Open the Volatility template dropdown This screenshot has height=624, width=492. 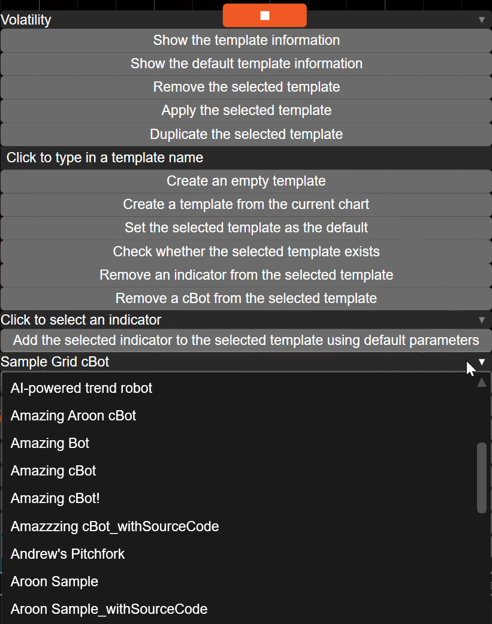coord(481,20)
